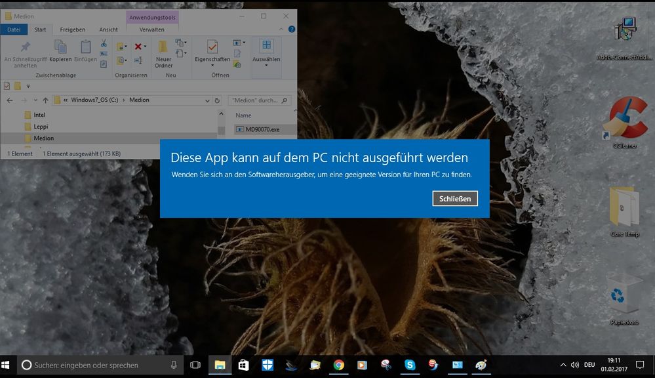Screen dimensions: 655x378
Task: Switch to the Ansicht ribbon tab
Action: coord(108,30)
